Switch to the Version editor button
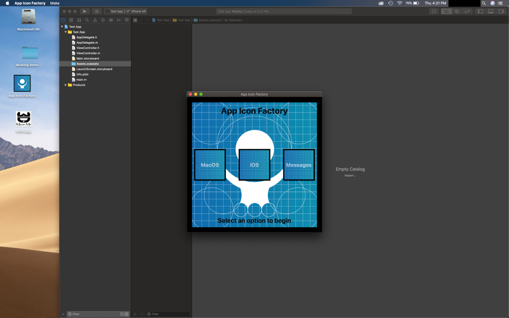 coord(467,11)
